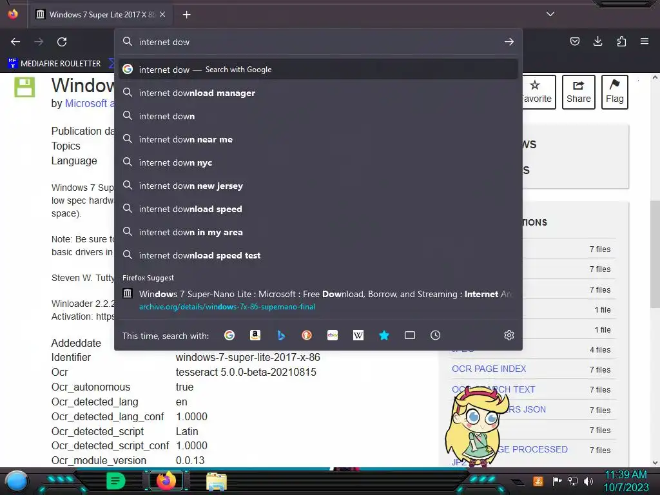
Task: Open the Firefox downloads panel
Action: coord(597,41)
